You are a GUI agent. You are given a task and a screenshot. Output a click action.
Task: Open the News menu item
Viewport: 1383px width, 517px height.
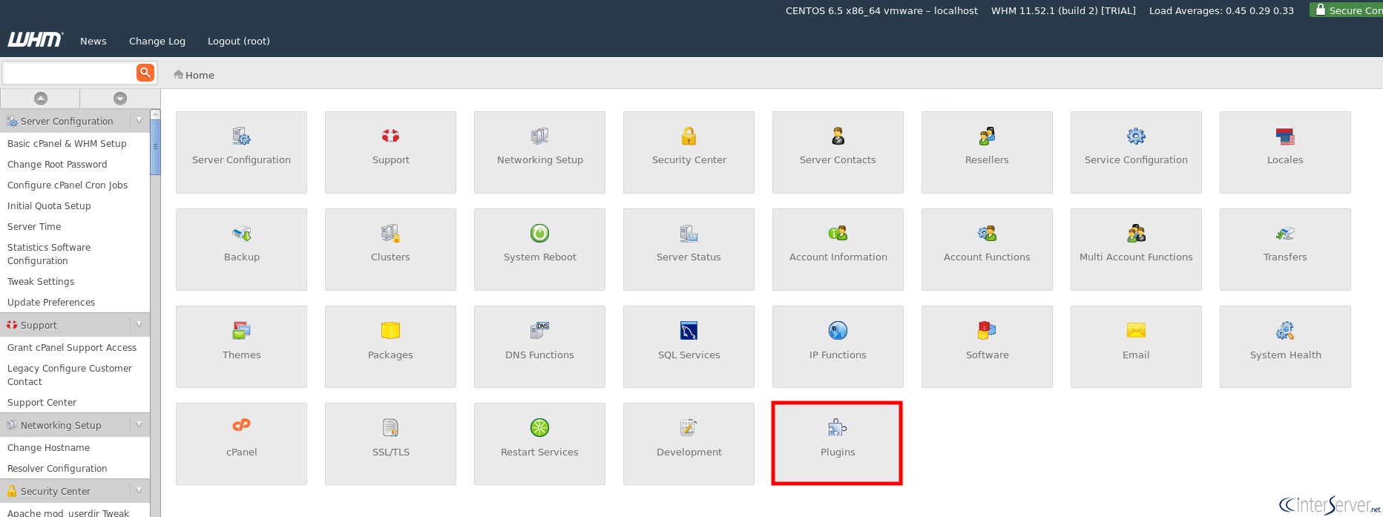pos(93,42)
